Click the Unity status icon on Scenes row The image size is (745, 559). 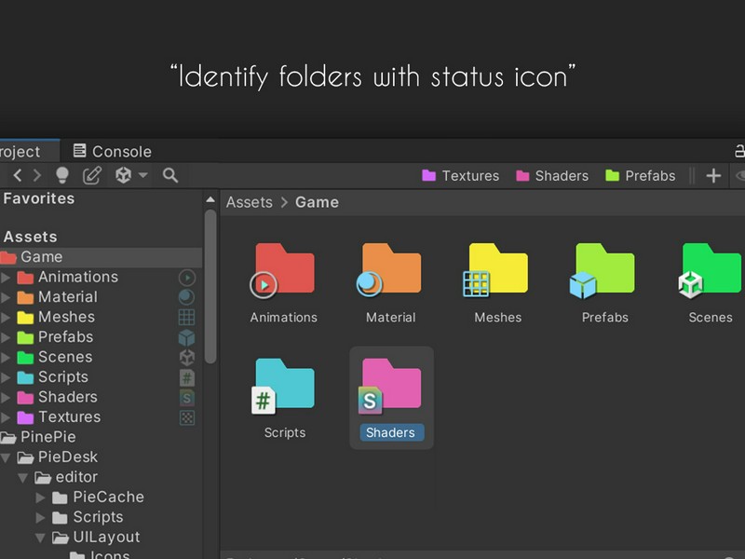point(187,358)
